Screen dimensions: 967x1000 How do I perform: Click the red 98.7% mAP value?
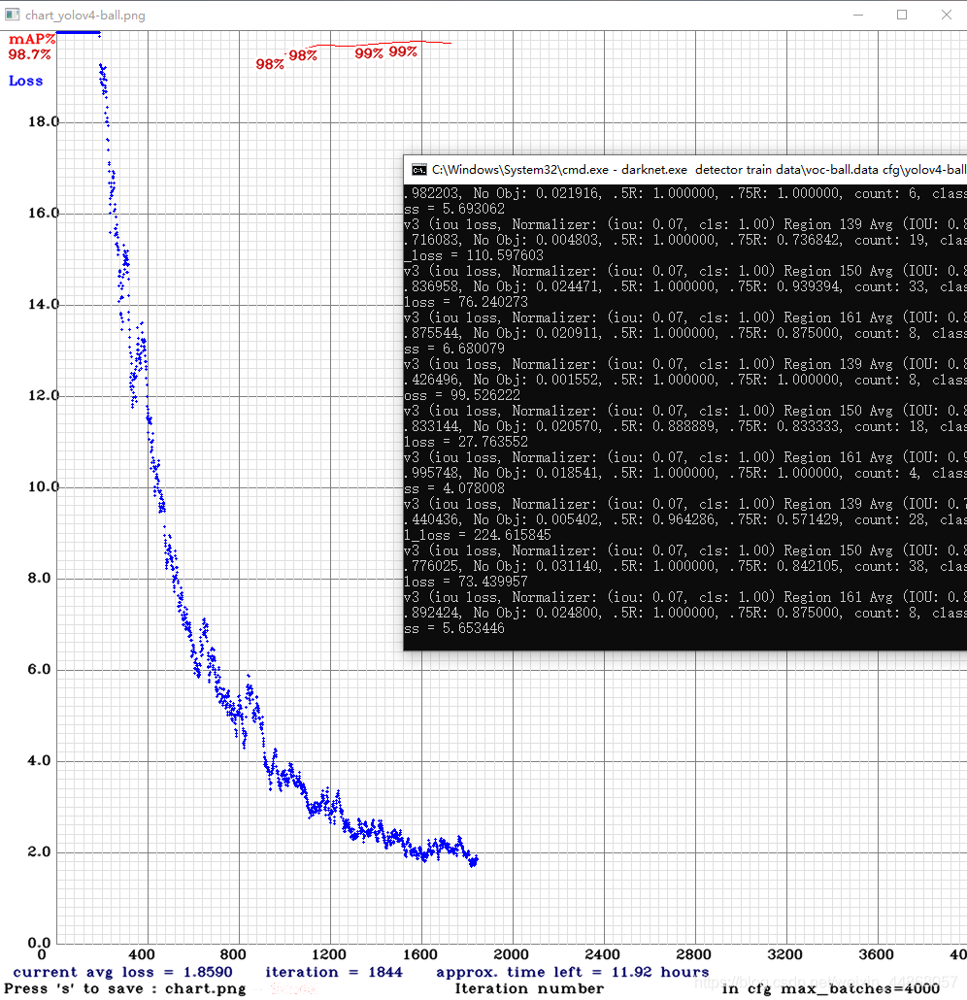tap(30, 55)
